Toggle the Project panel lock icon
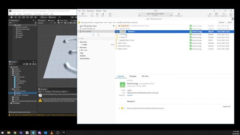The image size is (240, 135). click(33, 61)
